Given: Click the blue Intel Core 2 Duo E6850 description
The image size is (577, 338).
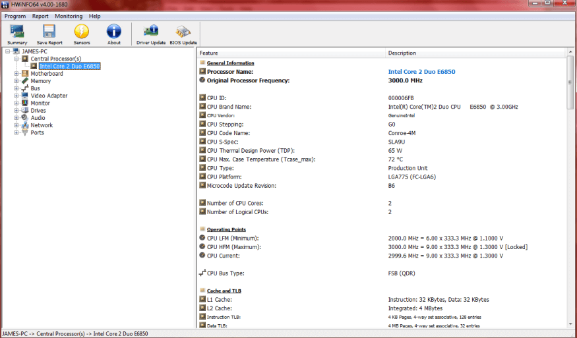Looking at the screenshot, I should pyautogui.click(x=422, y=72).
